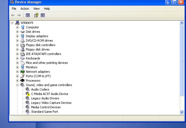Click the Back arrow toolbar icon
The height and width of the screenshot is (128, 186).
(13, 15)
